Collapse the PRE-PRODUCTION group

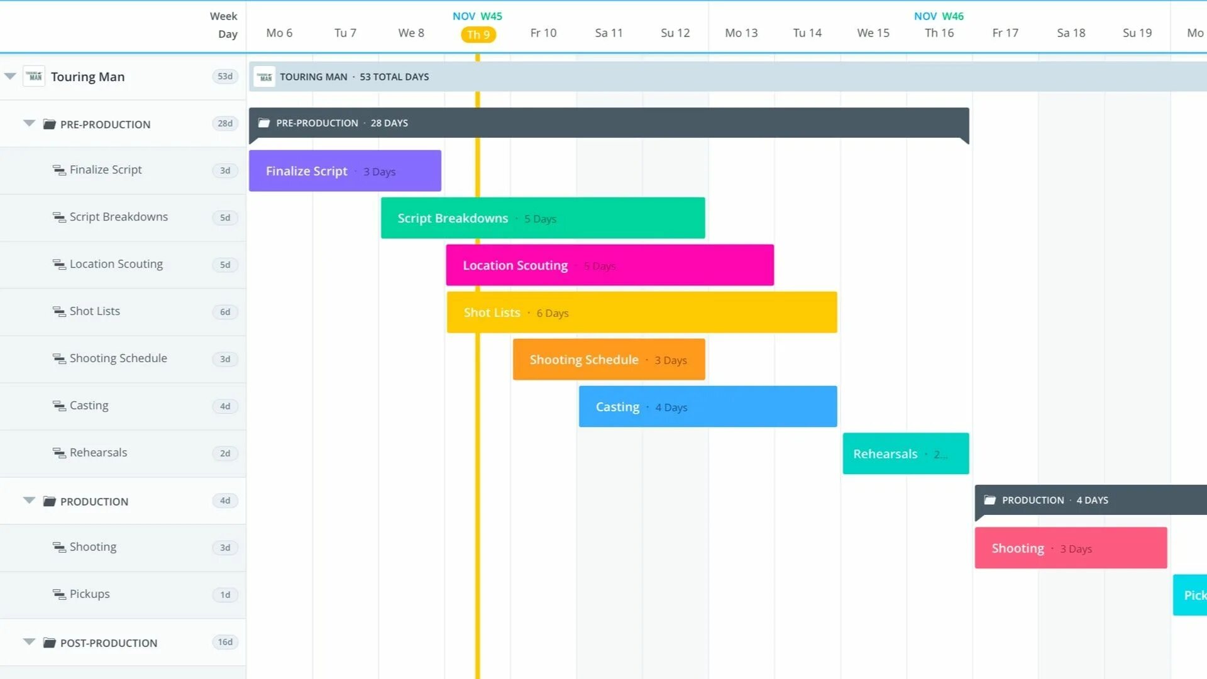(29, 123)
